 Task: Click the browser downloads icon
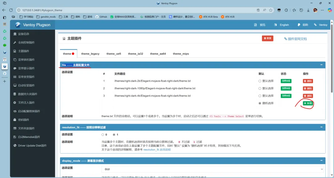(308, 10)
